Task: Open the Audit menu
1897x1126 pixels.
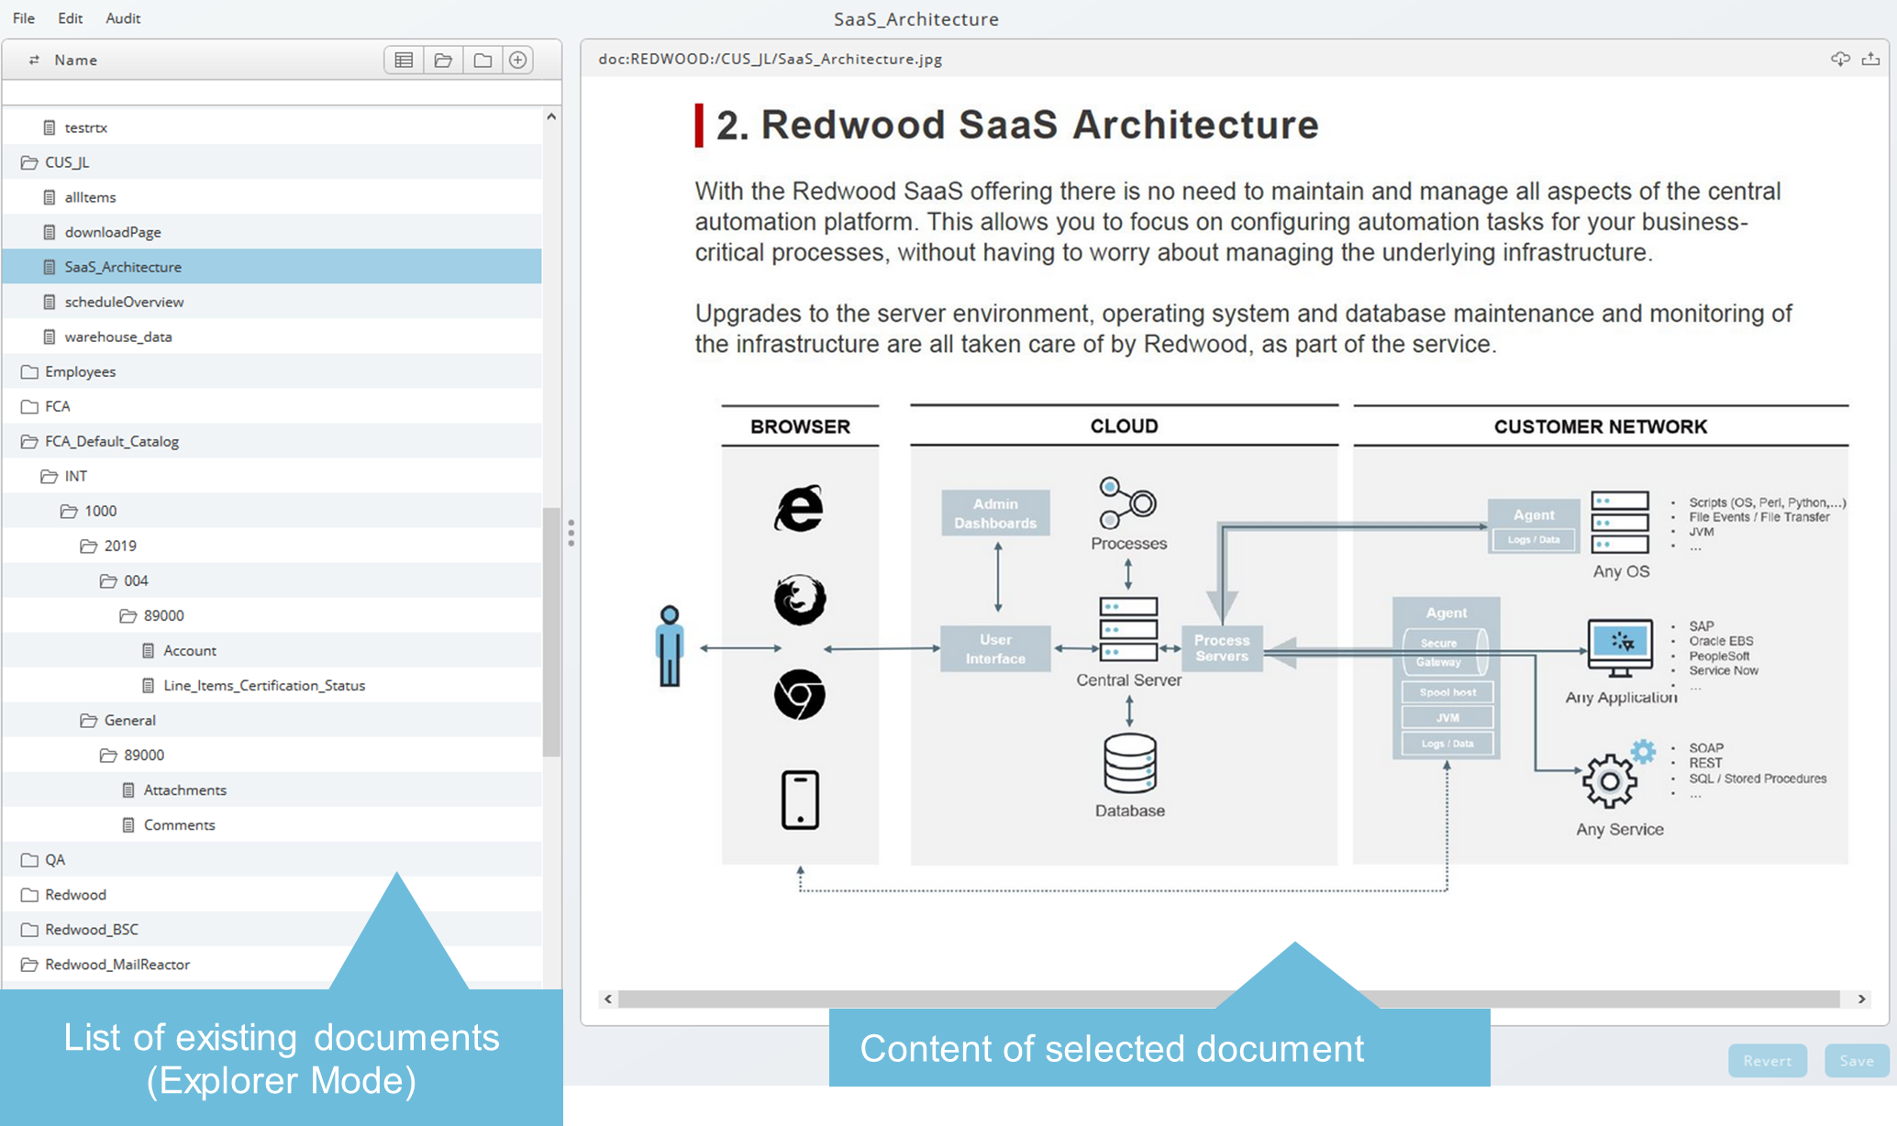Action: [x=123, y=18]
